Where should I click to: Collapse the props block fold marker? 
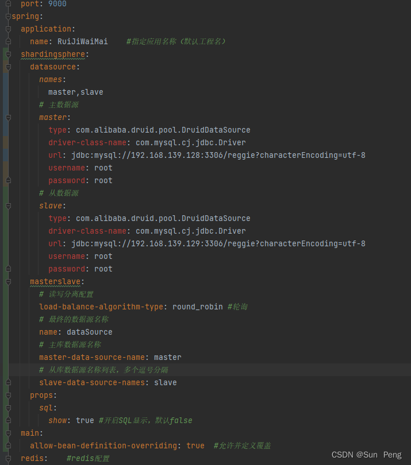coord(8,396)
